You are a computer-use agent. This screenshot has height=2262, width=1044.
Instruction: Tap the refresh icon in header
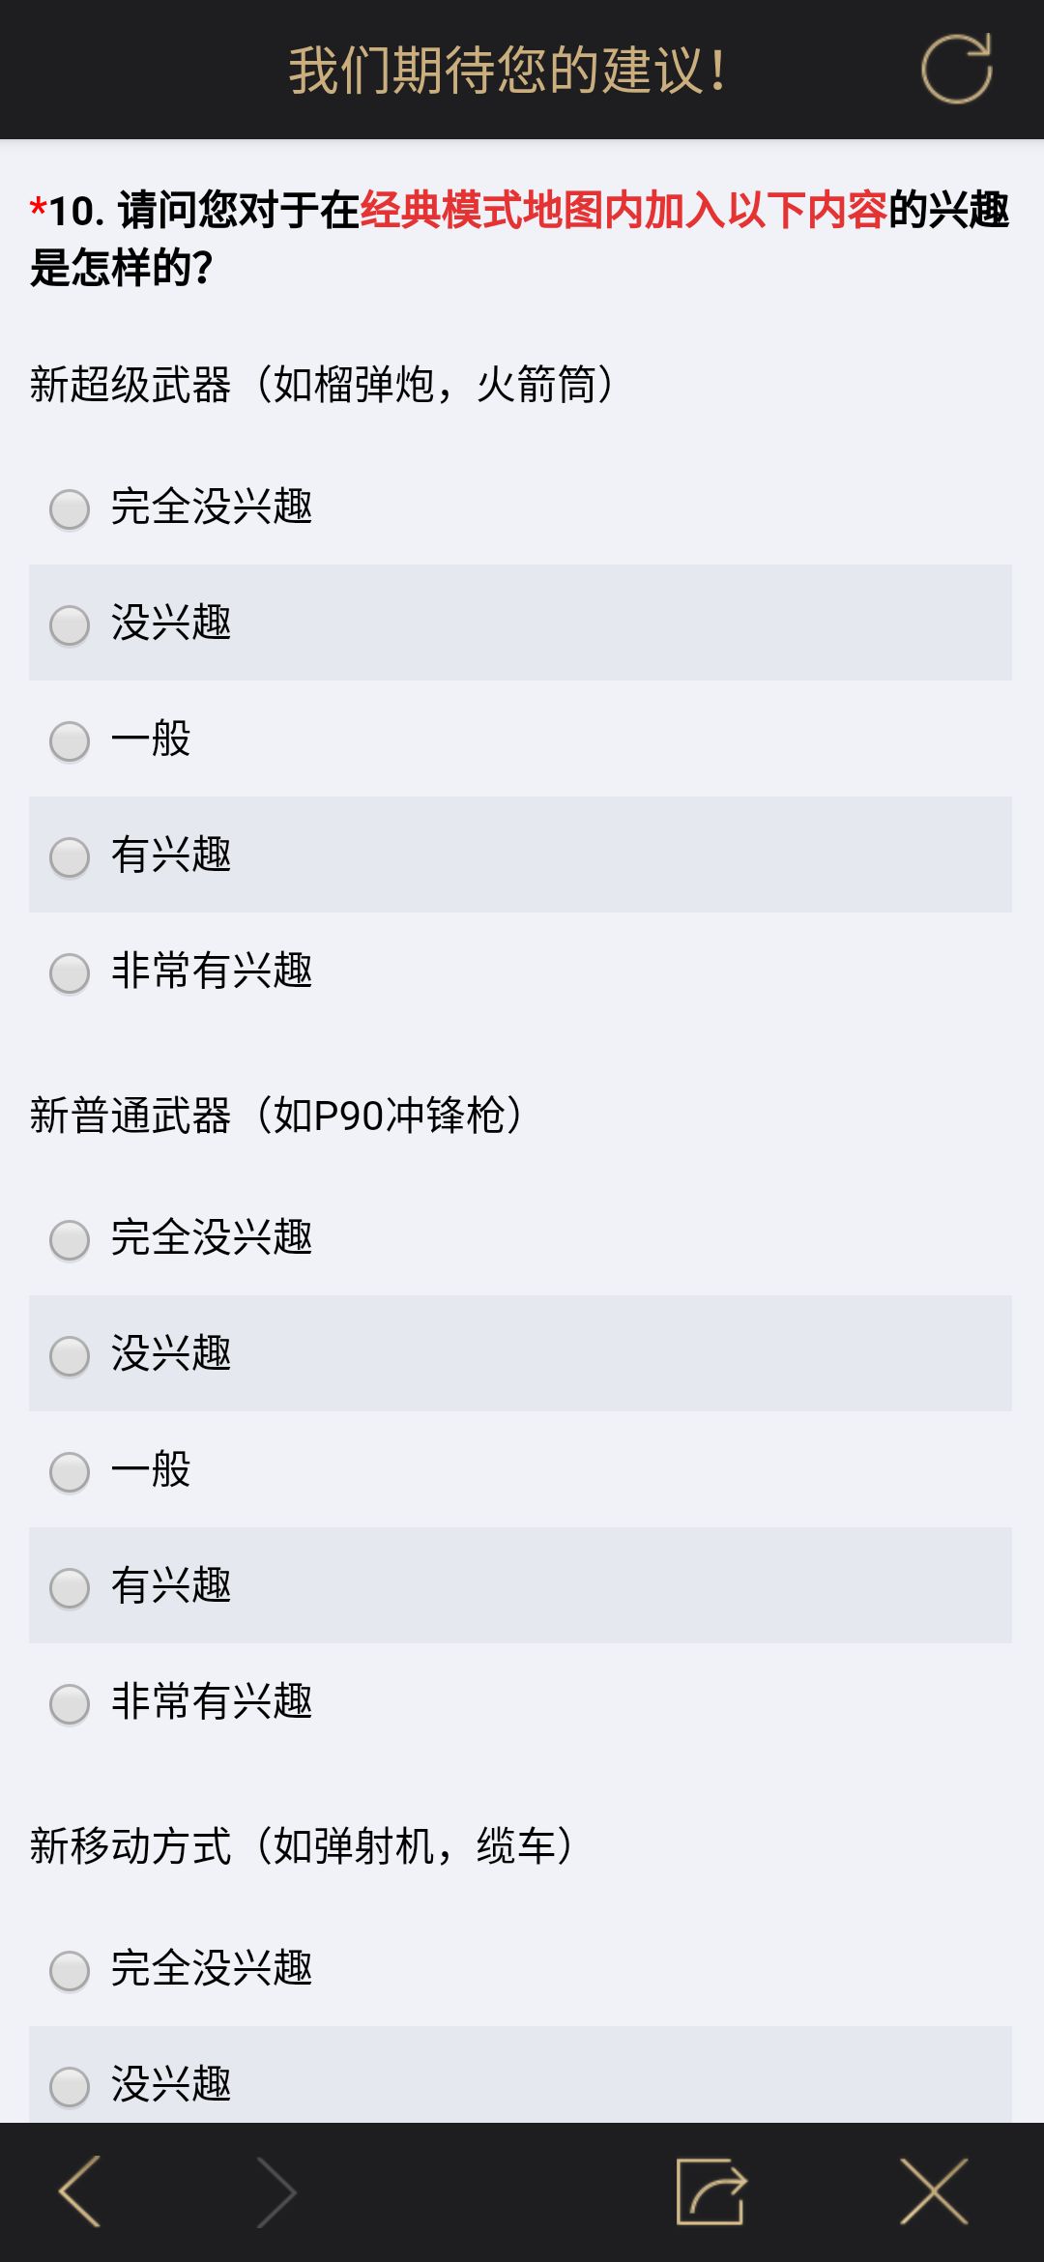pos(956,69)
